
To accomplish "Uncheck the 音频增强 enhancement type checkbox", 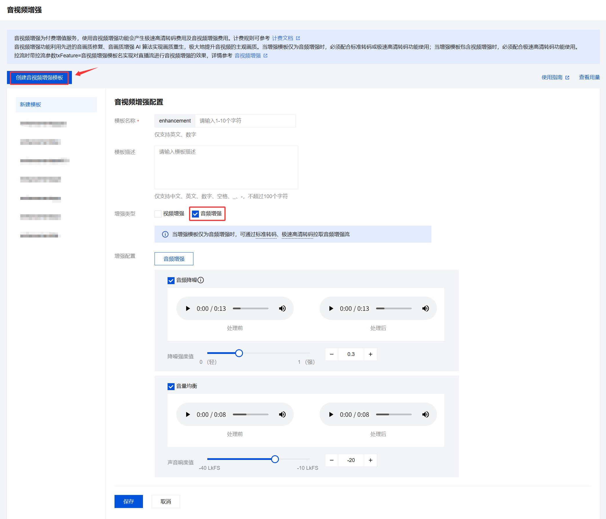I will [195, 214].
